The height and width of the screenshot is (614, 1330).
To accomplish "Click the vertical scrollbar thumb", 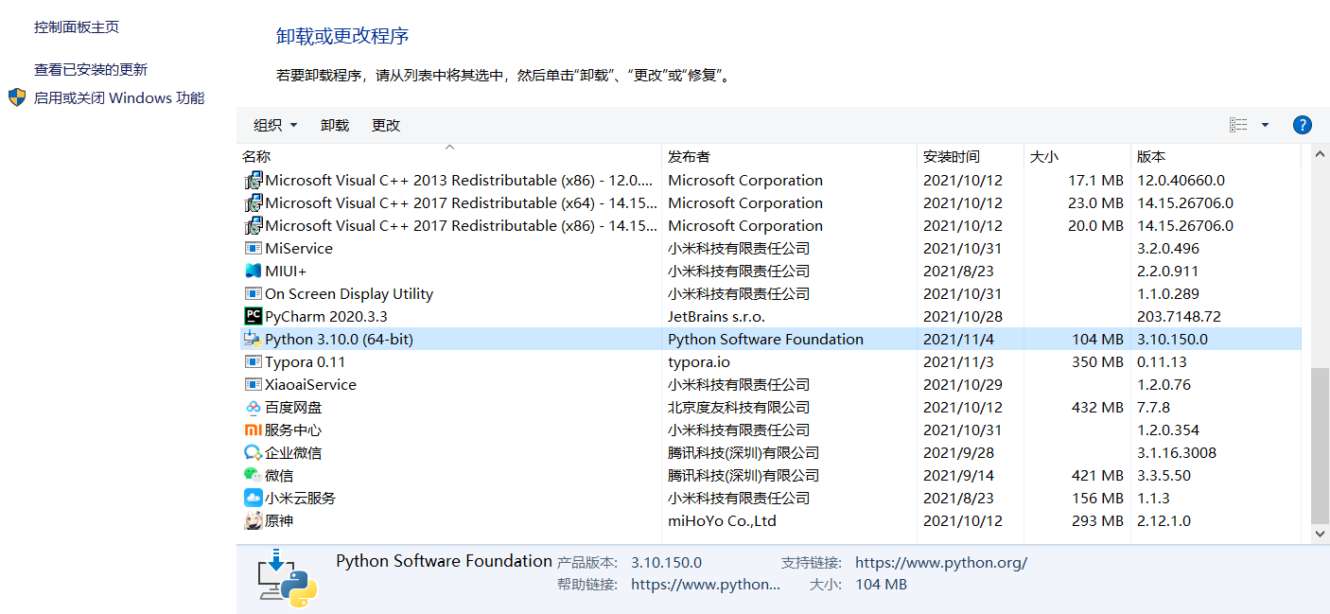I will tap(1321, 447).
